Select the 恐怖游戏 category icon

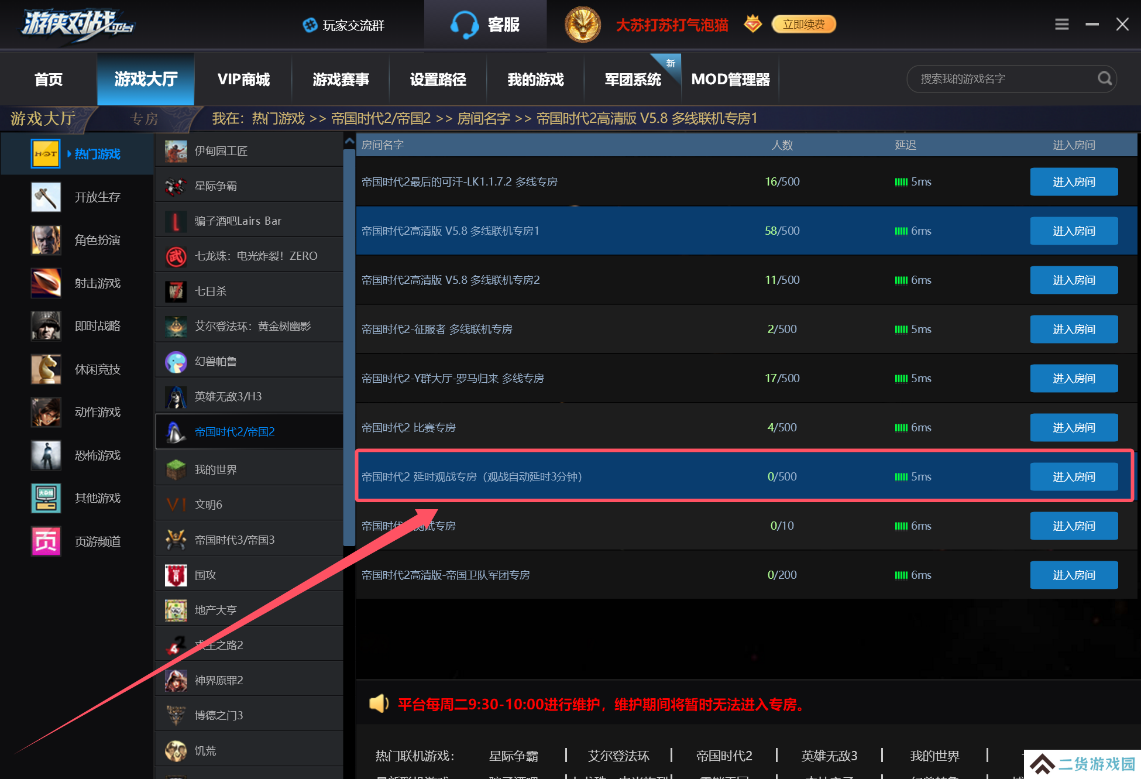[x=46, y=455]
